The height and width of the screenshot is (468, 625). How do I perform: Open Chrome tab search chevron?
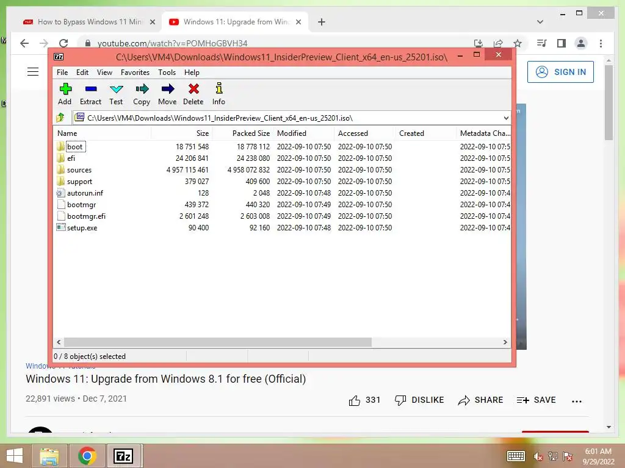[540, 22]
